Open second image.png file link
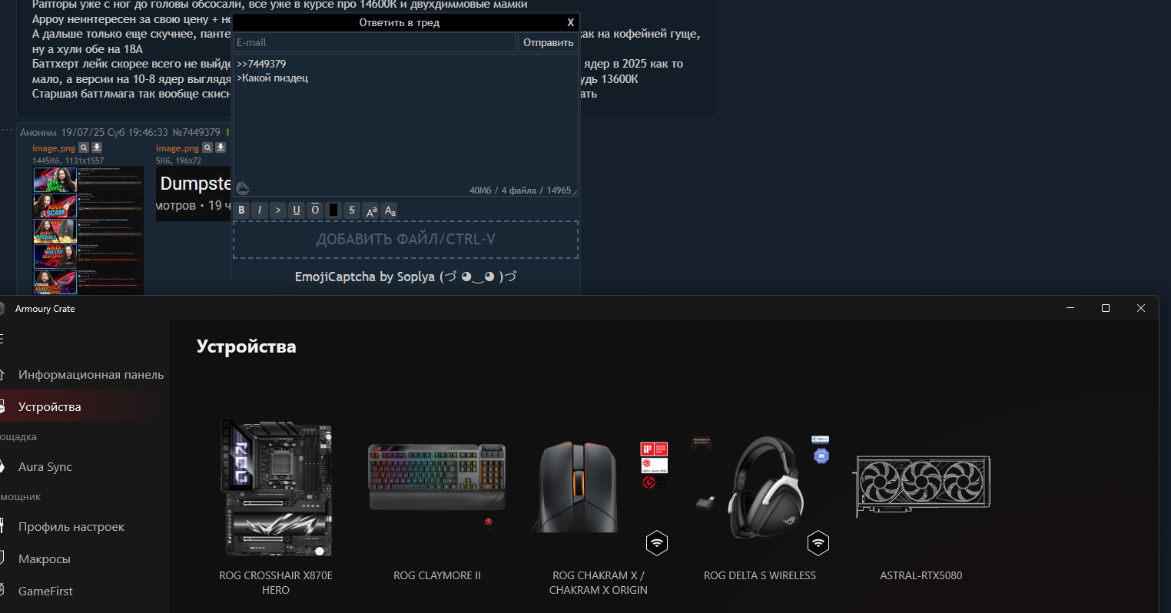 (x=177, y=148)
